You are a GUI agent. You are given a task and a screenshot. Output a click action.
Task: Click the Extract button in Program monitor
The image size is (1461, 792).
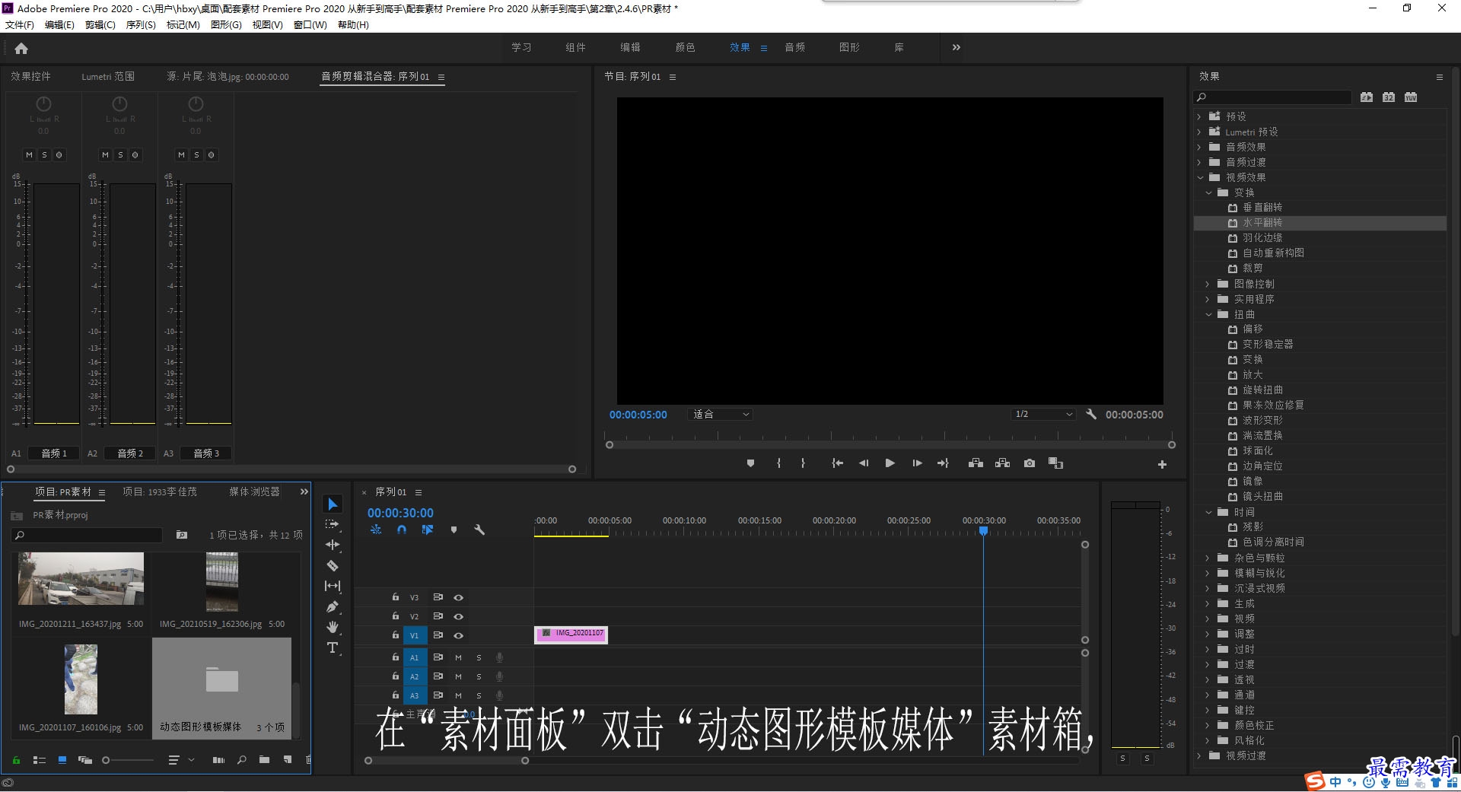pos(1003,463)
